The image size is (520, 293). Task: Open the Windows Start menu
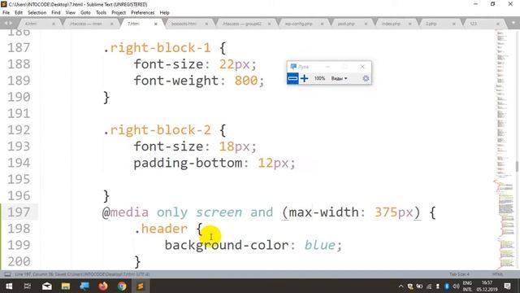[x=9, y=286]
